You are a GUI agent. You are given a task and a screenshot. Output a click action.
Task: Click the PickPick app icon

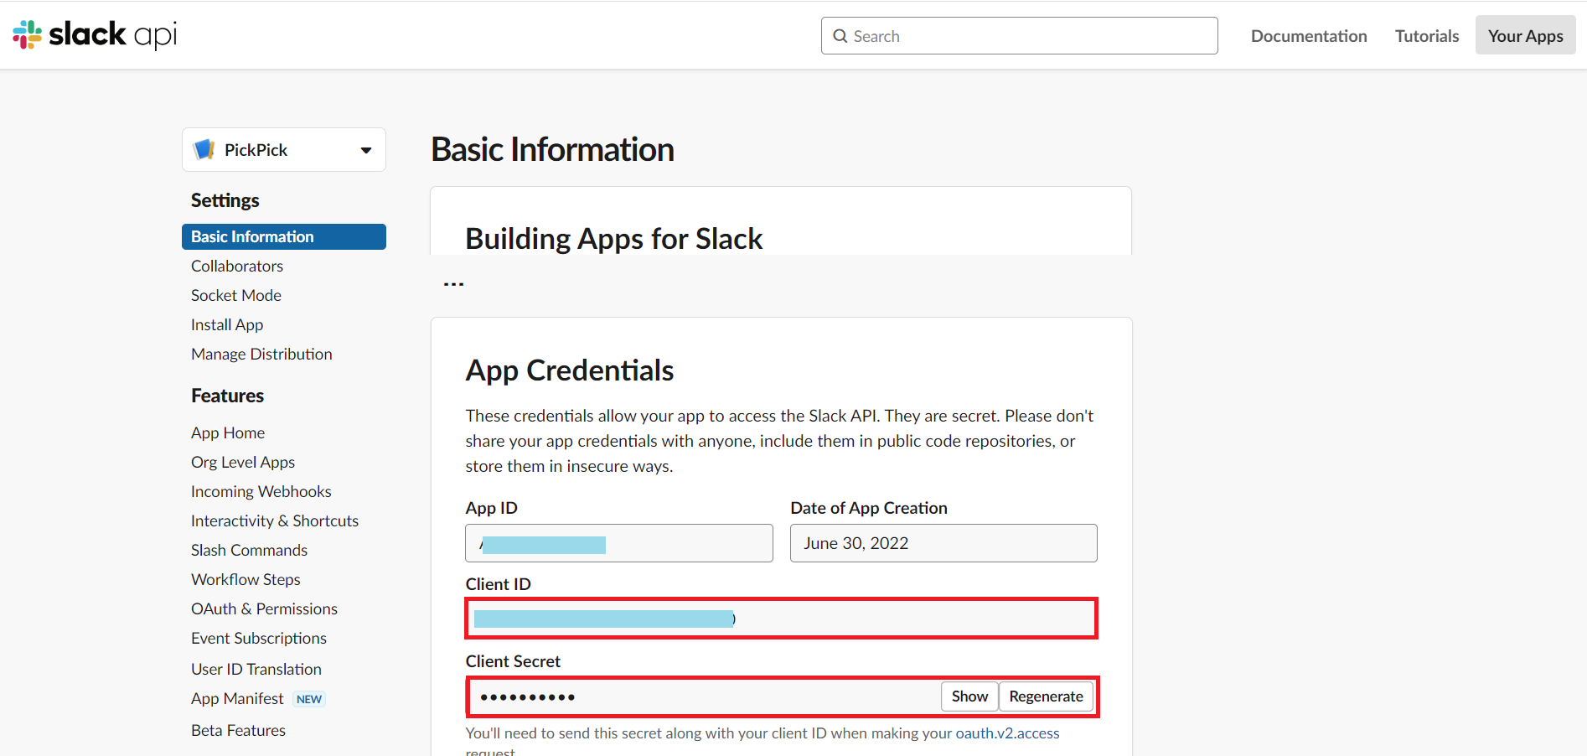pos(204,150)
